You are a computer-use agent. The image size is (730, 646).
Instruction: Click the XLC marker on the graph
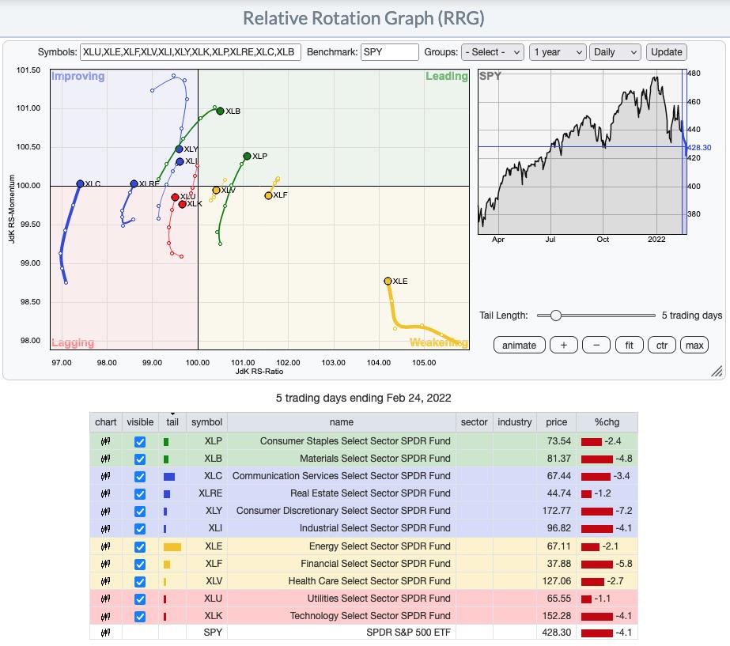tap(80, 184)
